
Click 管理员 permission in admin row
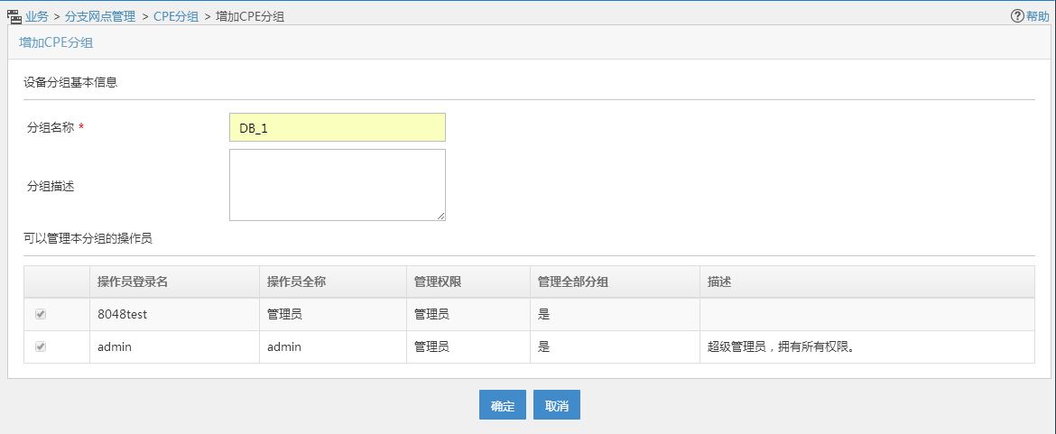[x=431, y=347]
